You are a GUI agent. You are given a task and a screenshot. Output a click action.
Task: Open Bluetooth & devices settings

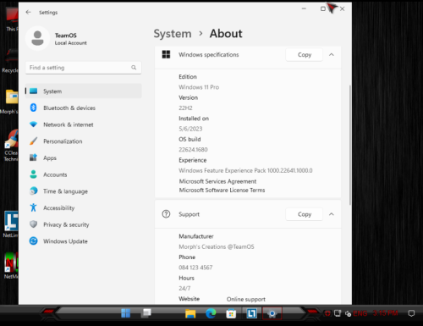coord(83,108)
